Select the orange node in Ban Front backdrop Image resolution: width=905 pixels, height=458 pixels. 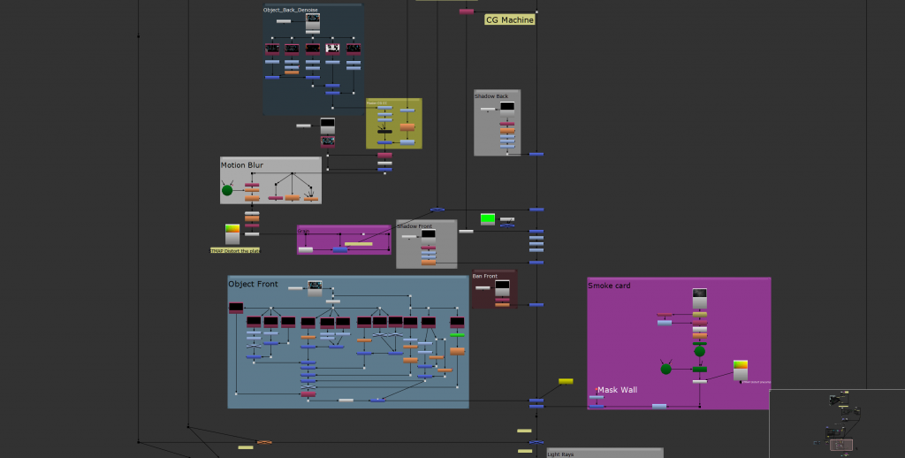(502, 304)
